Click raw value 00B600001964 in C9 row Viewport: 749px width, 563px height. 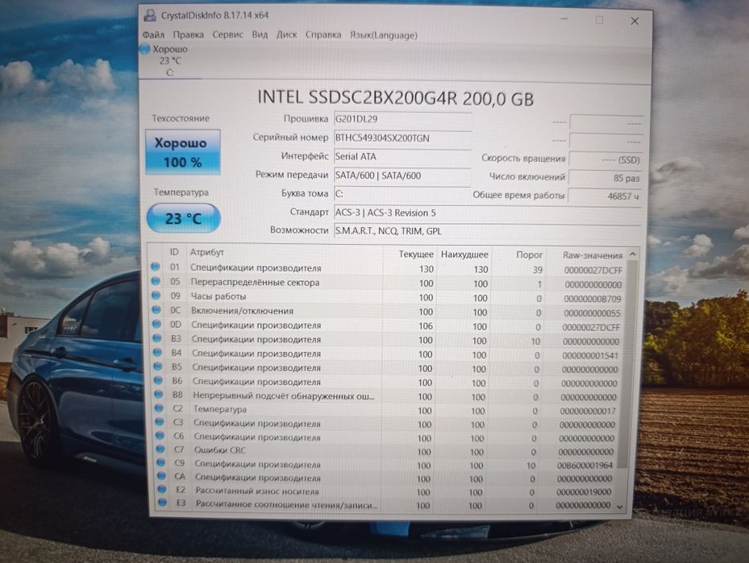[585, 466]
